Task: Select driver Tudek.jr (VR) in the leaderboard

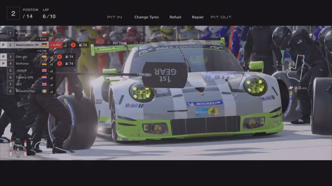Action: tap(24, 78)
